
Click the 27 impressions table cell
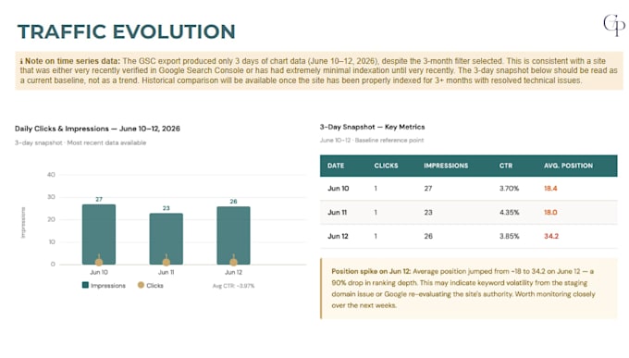pyautogui.click(x=428, y=188)
